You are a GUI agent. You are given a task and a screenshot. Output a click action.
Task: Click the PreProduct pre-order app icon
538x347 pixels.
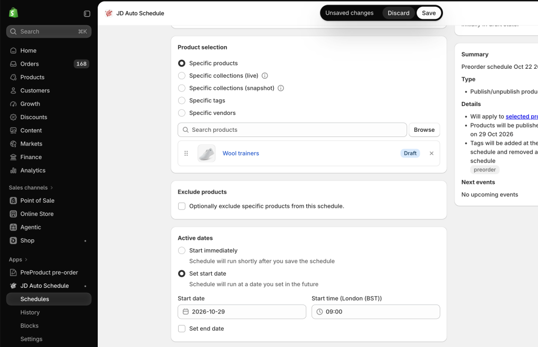(13, 272)
